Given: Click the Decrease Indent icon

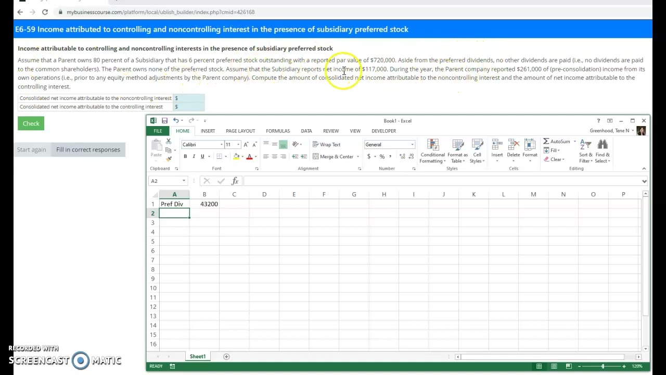Looking at the screenshot, I should pyautogui.click(x=295, y=156).
